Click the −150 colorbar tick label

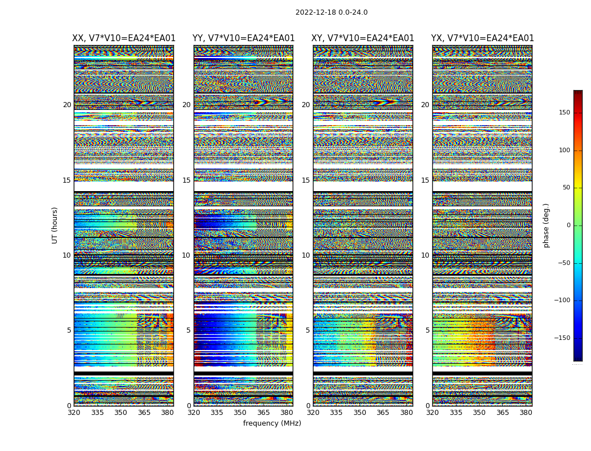click(562, 338)
